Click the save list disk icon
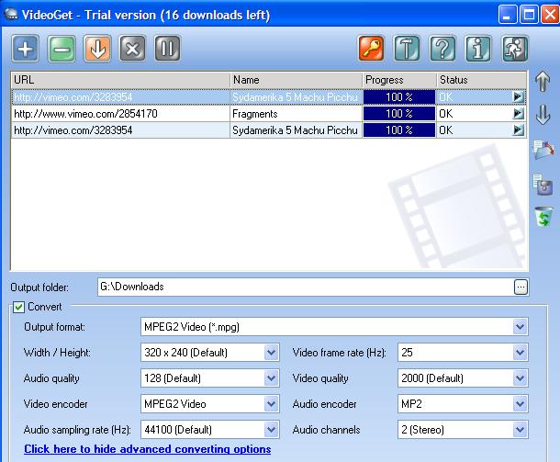560x462 pixels. (543, 185)
